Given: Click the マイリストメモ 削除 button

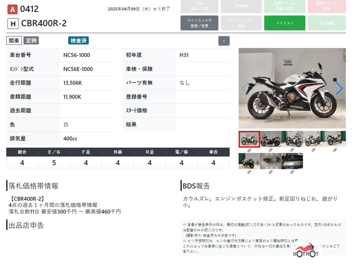Looking at the screenshot, I should (x=241, y=23).
